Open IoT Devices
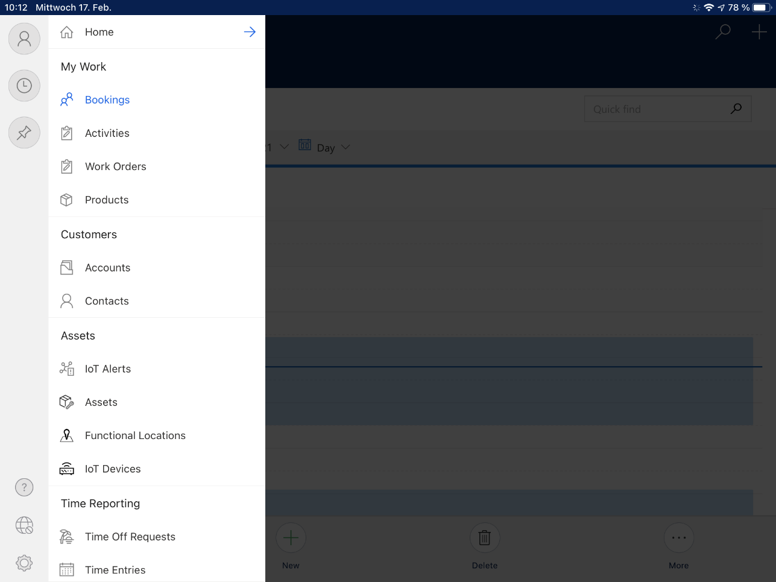The width and height of the screenshot is (776, 582). [x=113, y=469]
